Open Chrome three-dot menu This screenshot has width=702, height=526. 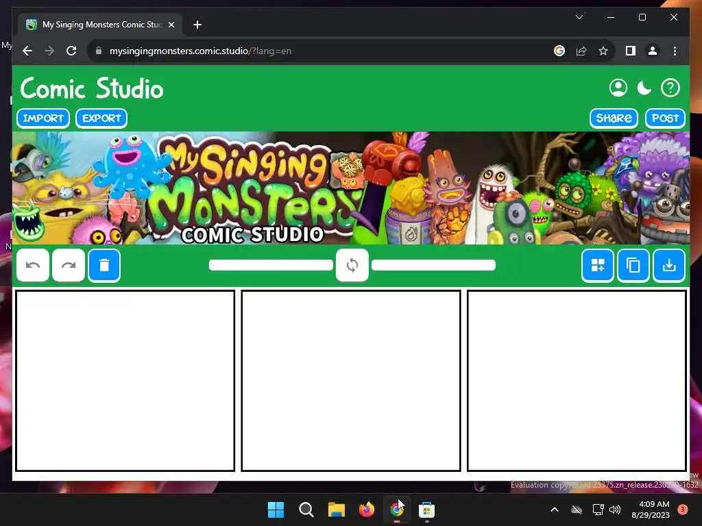point(675,51)
